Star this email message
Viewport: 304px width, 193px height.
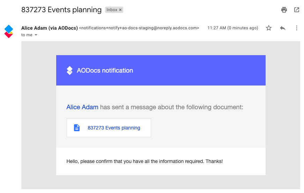pos(269,28)
